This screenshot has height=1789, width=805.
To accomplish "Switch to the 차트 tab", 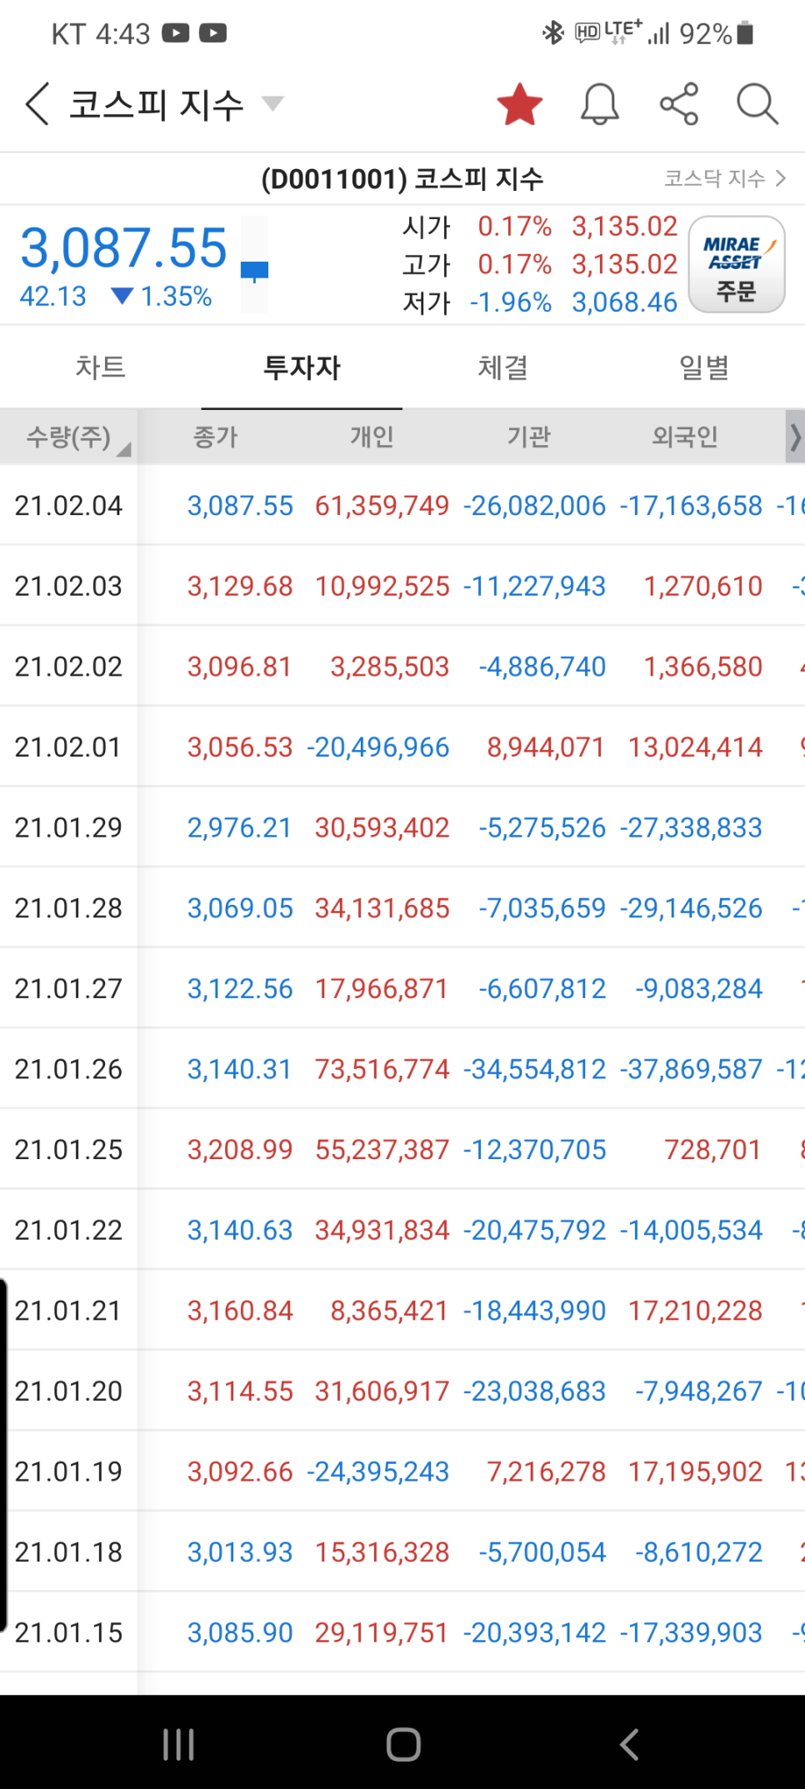I will [100, 367].
